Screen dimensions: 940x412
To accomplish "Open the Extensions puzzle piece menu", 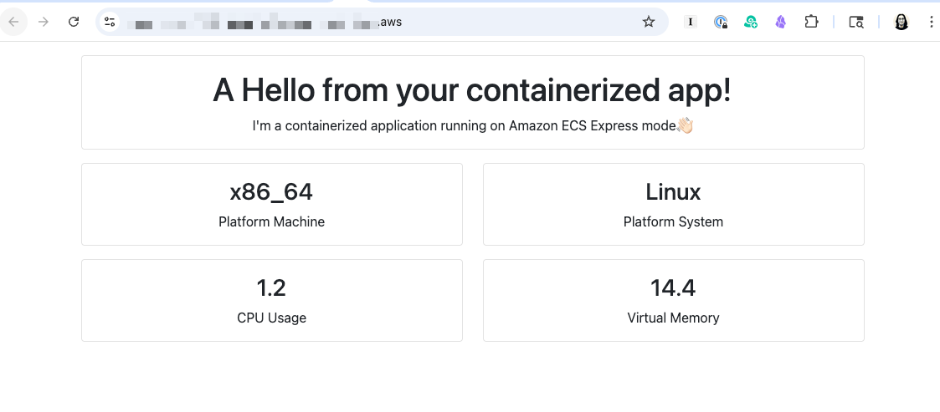I will click(810, 22).
